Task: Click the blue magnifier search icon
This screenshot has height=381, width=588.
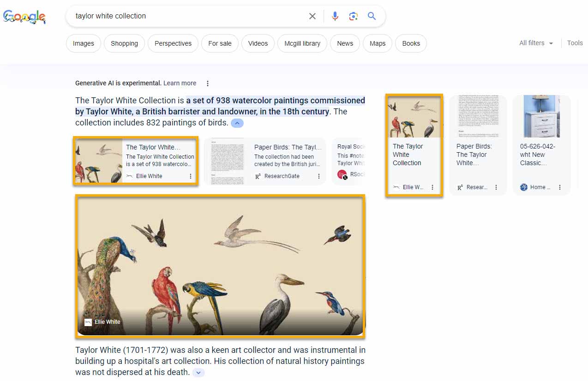Action: tap(372, 16)
